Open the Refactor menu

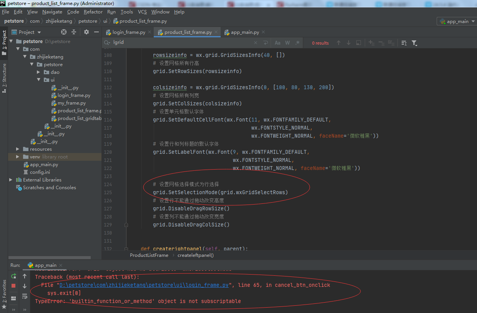coord(93,12)
